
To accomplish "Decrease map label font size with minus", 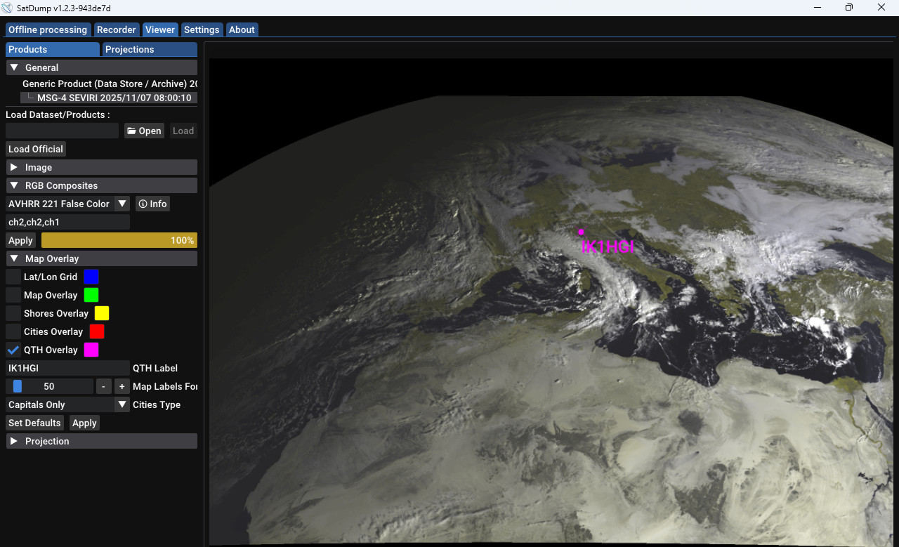I will tap(103, 386).
